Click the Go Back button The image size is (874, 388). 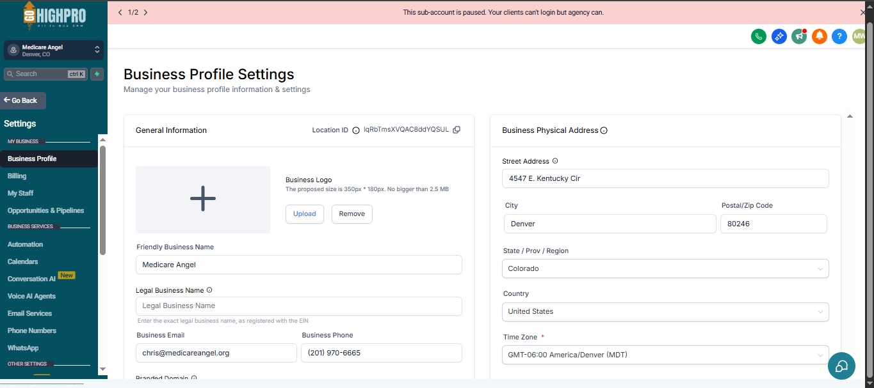tap(24, 100)
